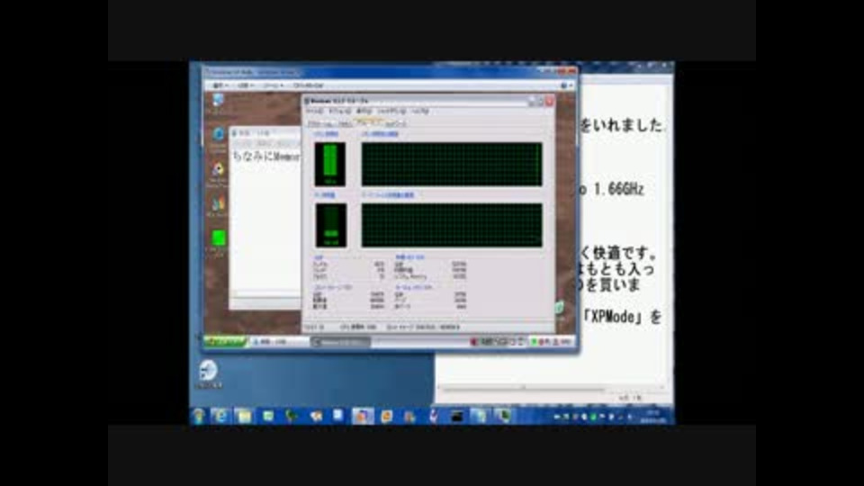Viewport: 864px width, 486px height.
Task: Select the Performance tab in Task Manager
Action: [369, 123]
